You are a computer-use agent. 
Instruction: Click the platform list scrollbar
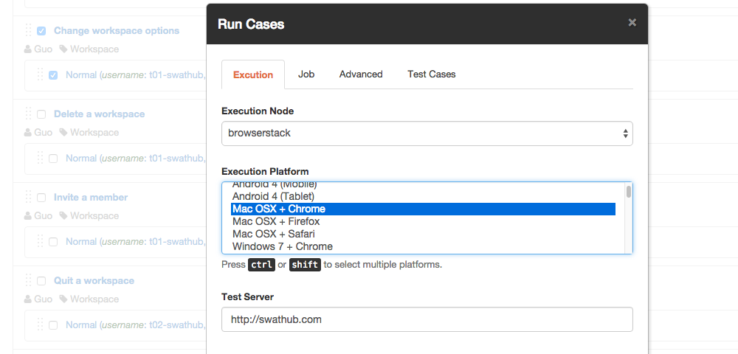629,193
